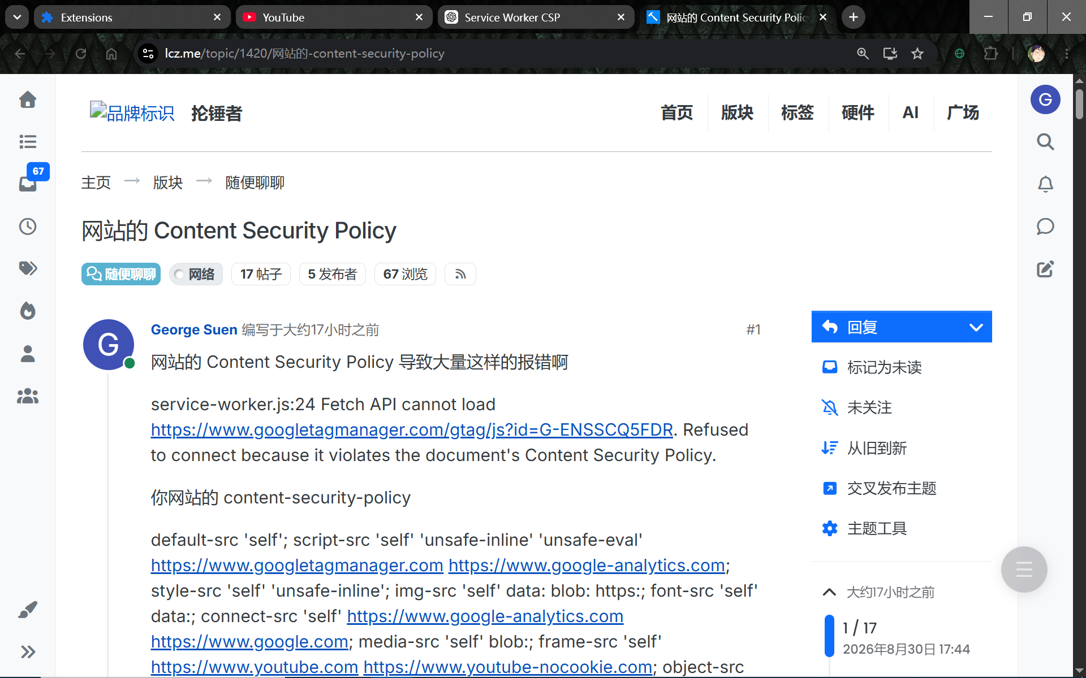
Task: Open the search magnifier in right sidebar
Action: (1045, 142)
